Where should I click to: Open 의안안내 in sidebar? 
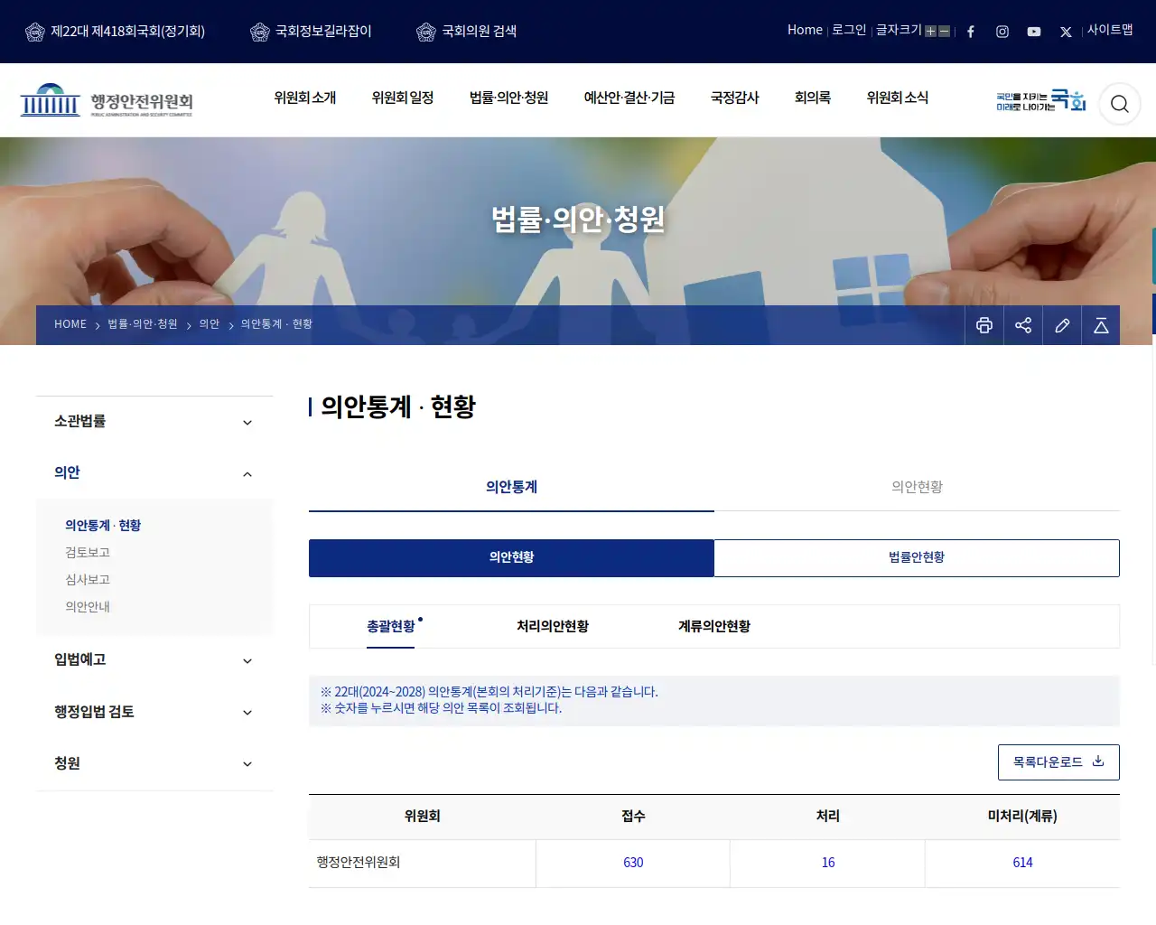pos(88,607)
